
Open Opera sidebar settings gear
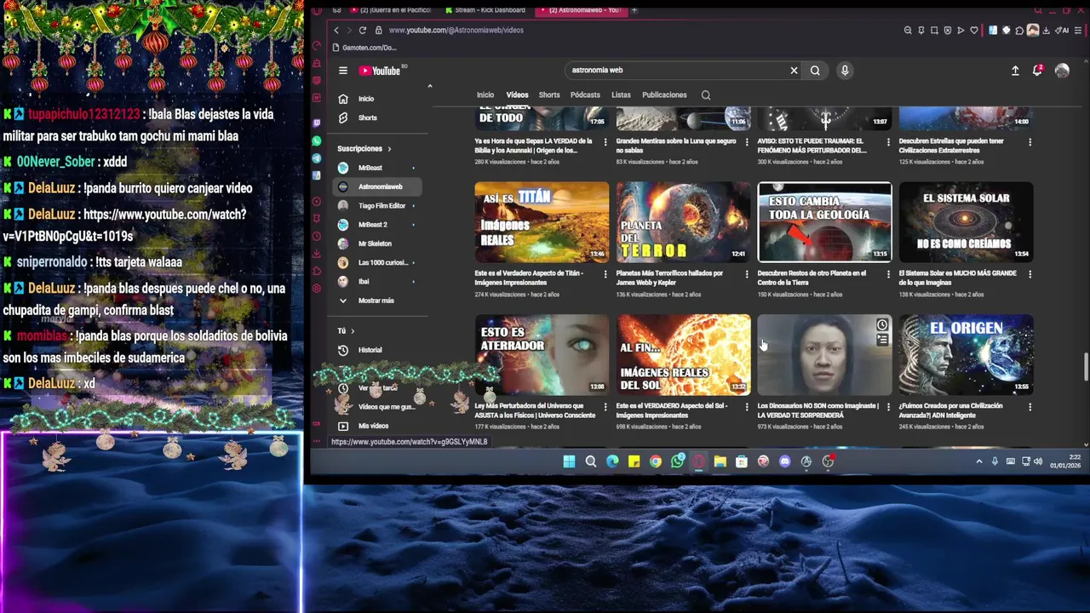317,289
